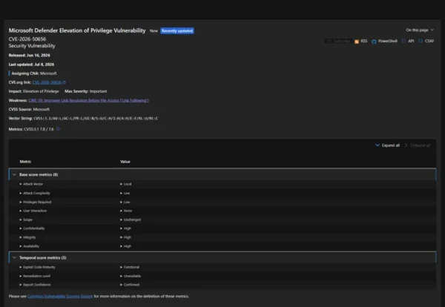
Task: Expand the Confidentiality row triangle
Action: pos(21,228)
